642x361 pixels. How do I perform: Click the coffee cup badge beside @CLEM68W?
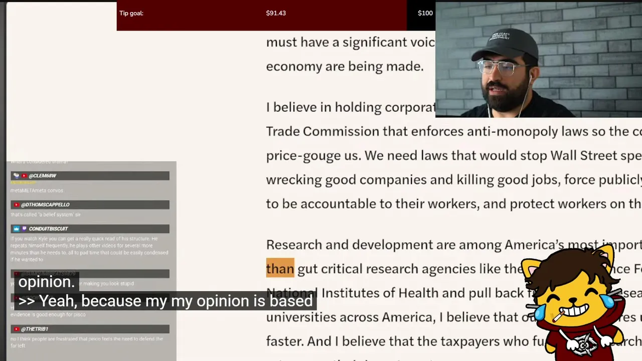click(x=17, y=175)
